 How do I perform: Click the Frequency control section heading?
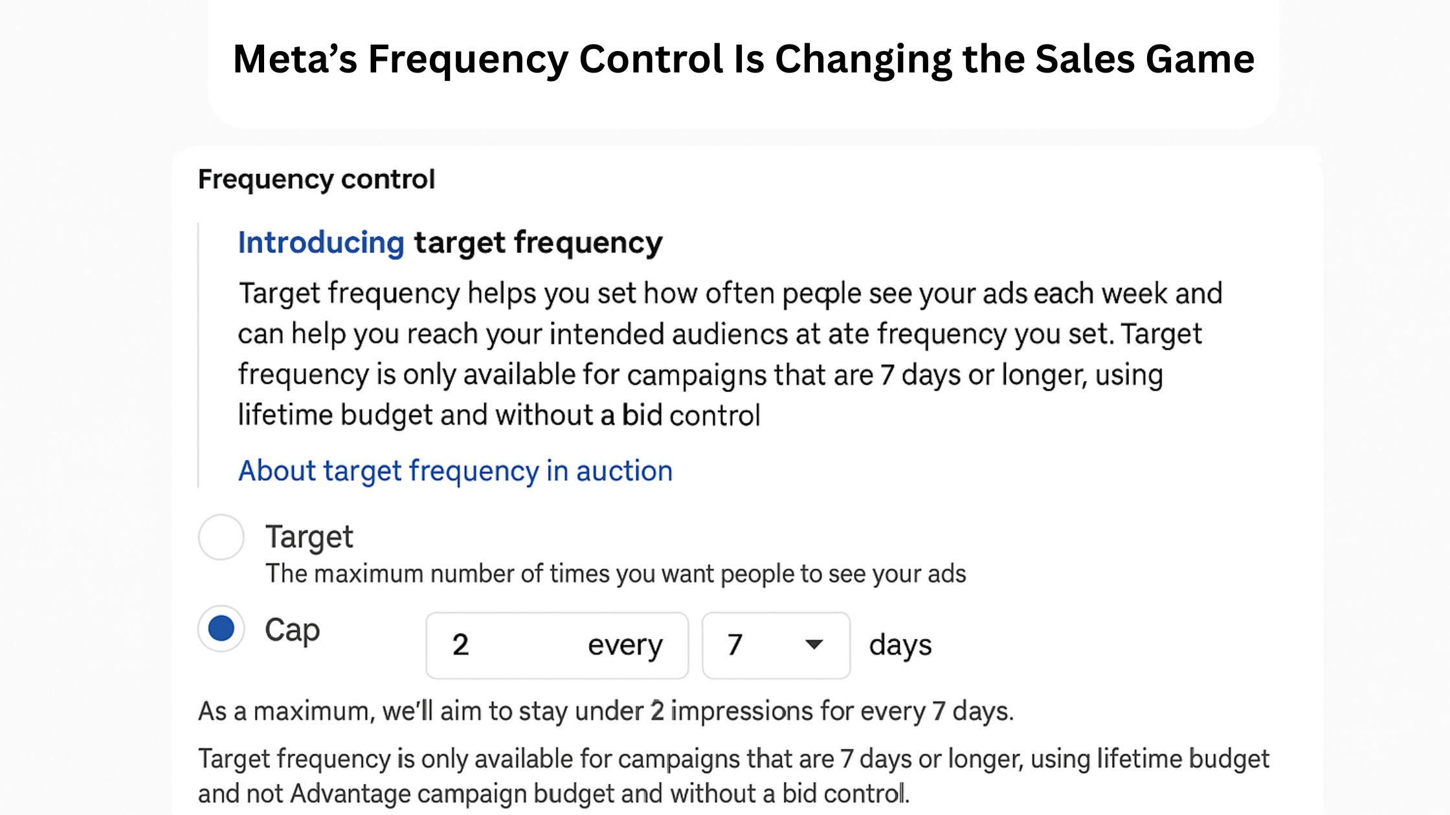pos(317,179)
